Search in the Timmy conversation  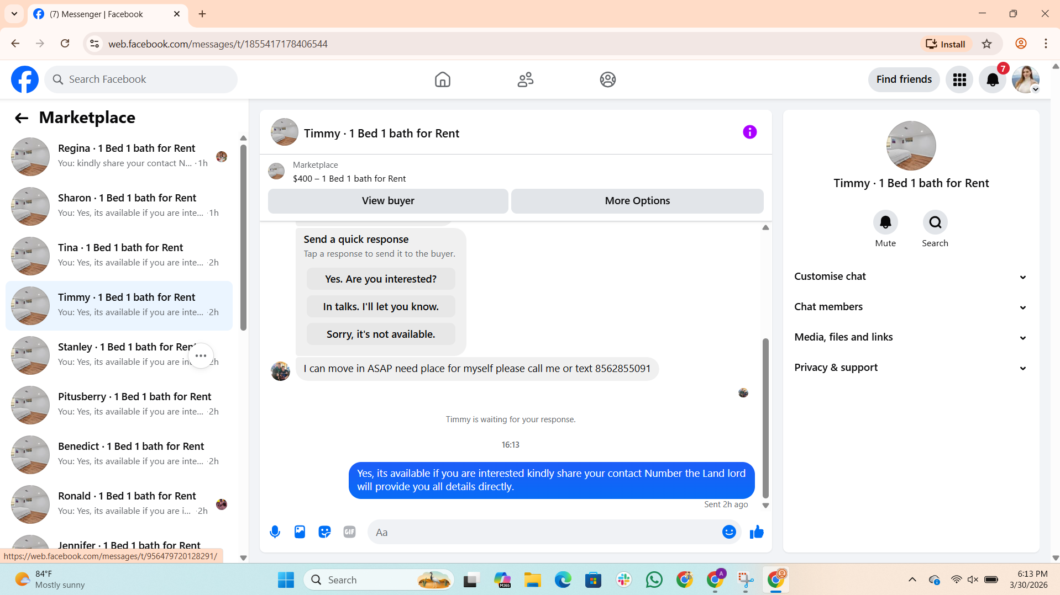(935, 222)
